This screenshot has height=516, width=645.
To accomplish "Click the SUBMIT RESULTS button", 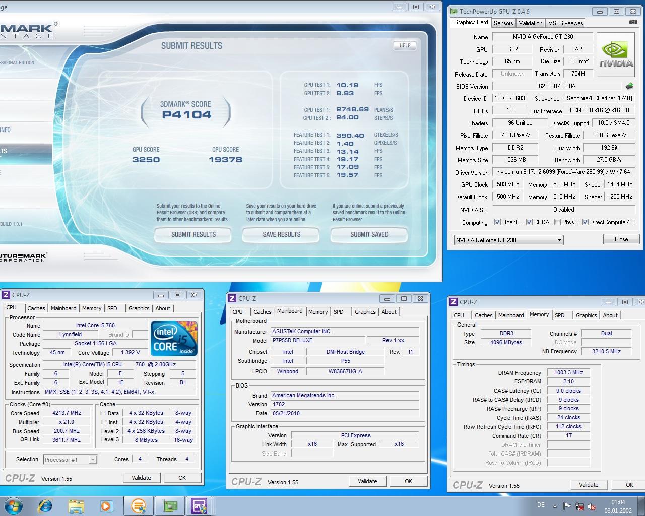I will [x=193, y=235].
